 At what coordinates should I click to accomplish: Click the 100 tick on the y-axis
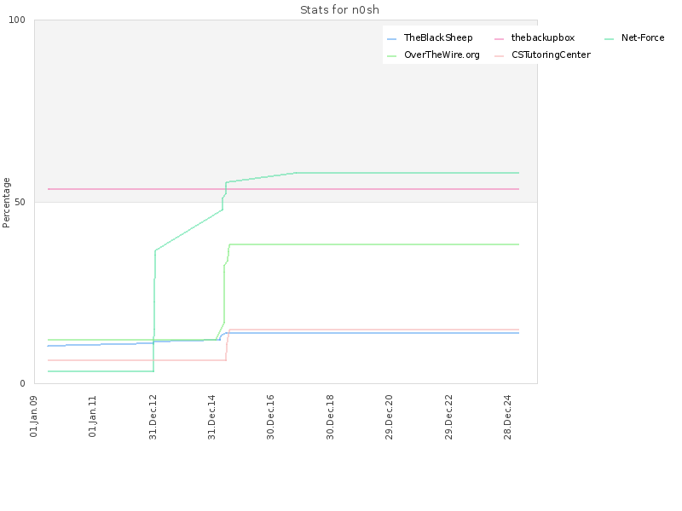click(x=17, y=20)
